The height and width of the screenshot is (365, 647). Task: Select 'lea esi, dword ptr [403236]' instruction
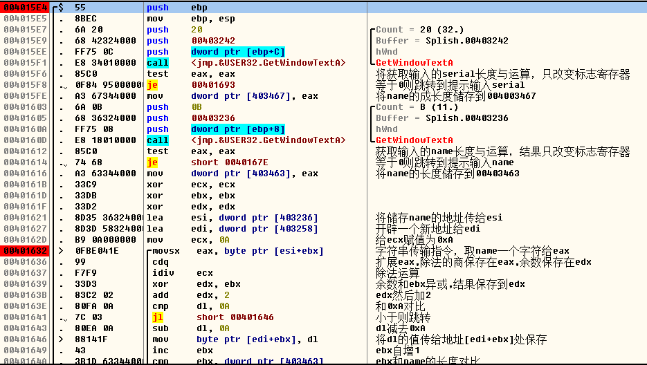[233, 218]
